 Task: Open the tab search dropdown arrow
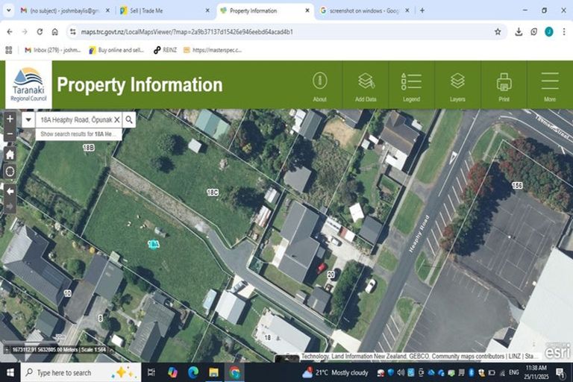pos(8,10)
